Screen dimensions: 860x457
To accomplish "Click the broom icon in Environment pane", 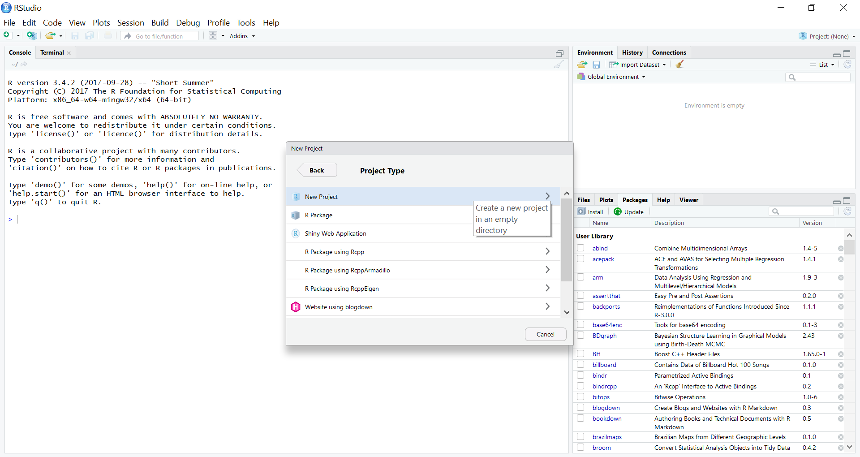I will pyautogui.click(x=679, y=65).
